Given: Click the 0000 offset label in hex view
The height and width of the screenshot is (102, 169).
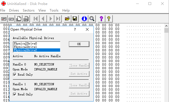Looking at the screenshot, I should click(7, 25).
